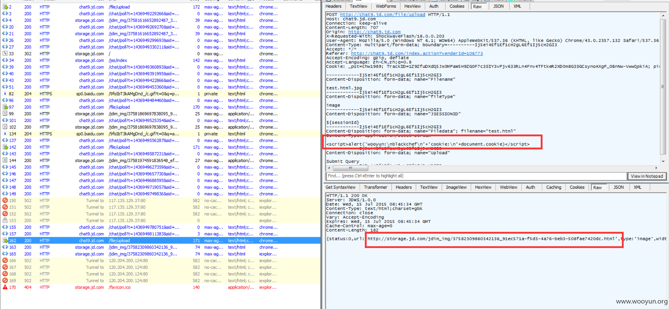Click the HTML arrows icon of session 165
This screenshot has height=309, width=670.
tap(5, 254)
